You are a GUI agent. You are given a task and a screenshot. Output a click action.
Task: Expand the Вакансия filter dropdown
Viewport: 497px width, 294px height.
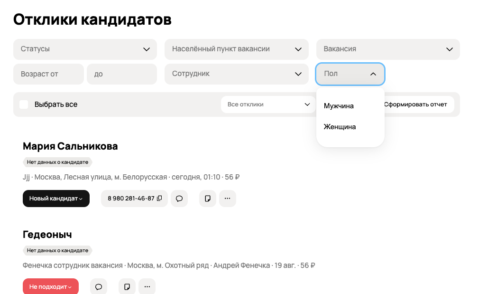387,49
